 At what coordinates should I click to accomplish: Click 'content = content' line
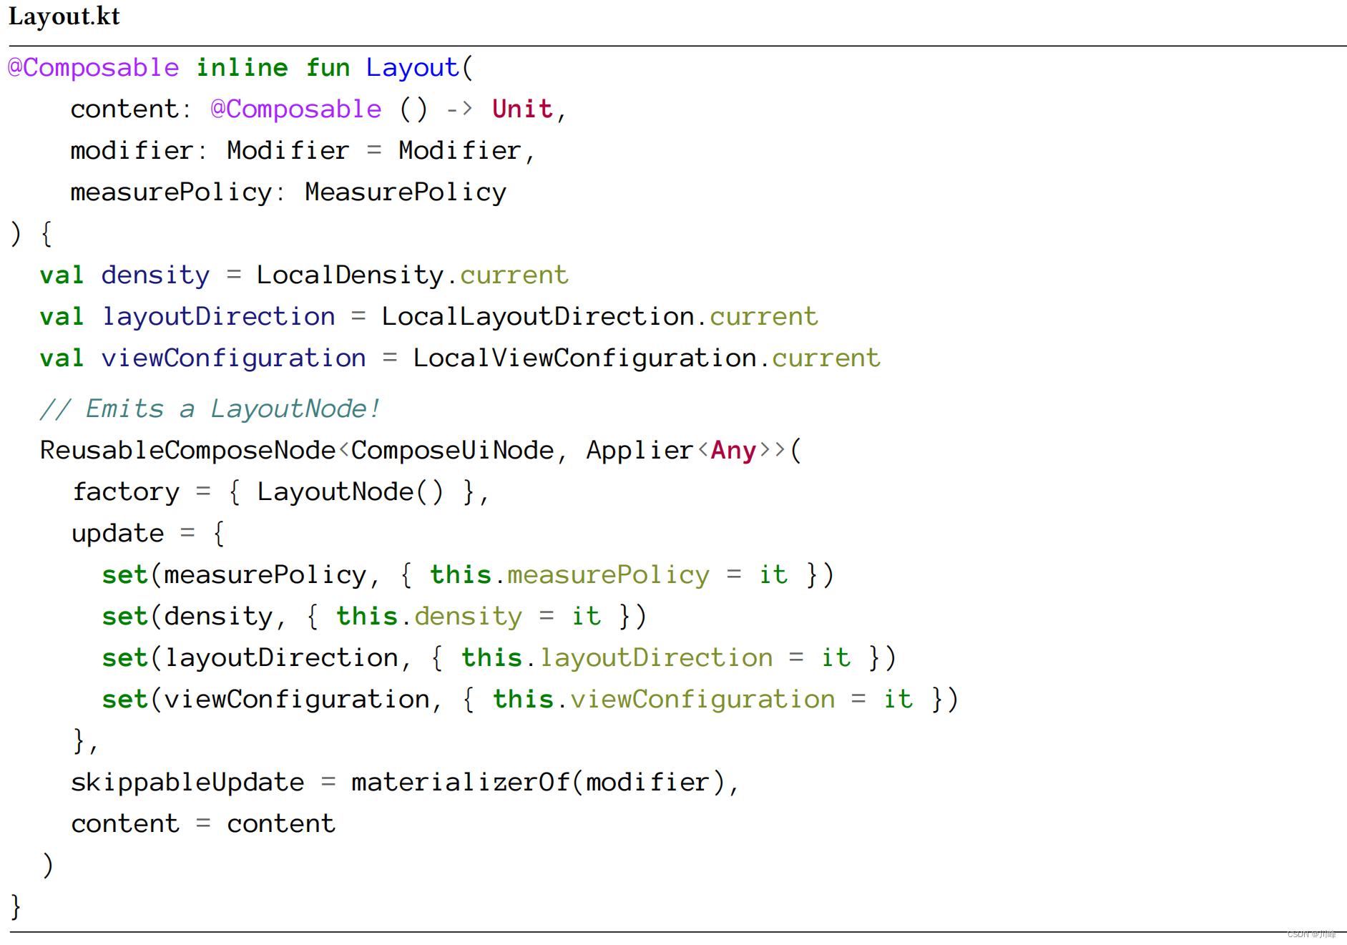(x=203, y=824)
